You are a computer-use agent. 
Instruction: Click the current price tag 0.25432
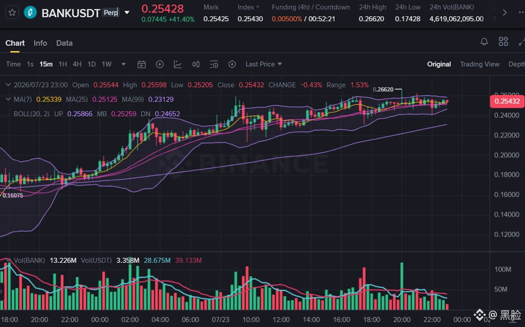pos(507,101)
